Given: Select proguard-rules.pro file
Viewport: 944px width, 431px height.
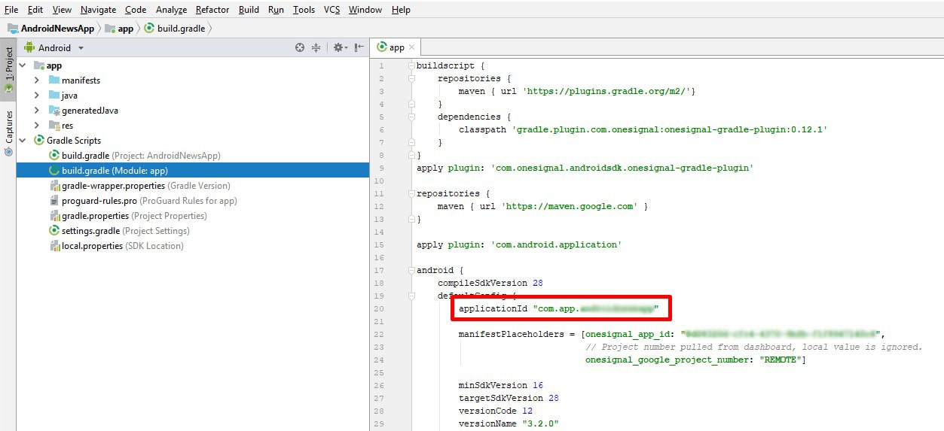Looking at the screenshot, I should point(99,201).
